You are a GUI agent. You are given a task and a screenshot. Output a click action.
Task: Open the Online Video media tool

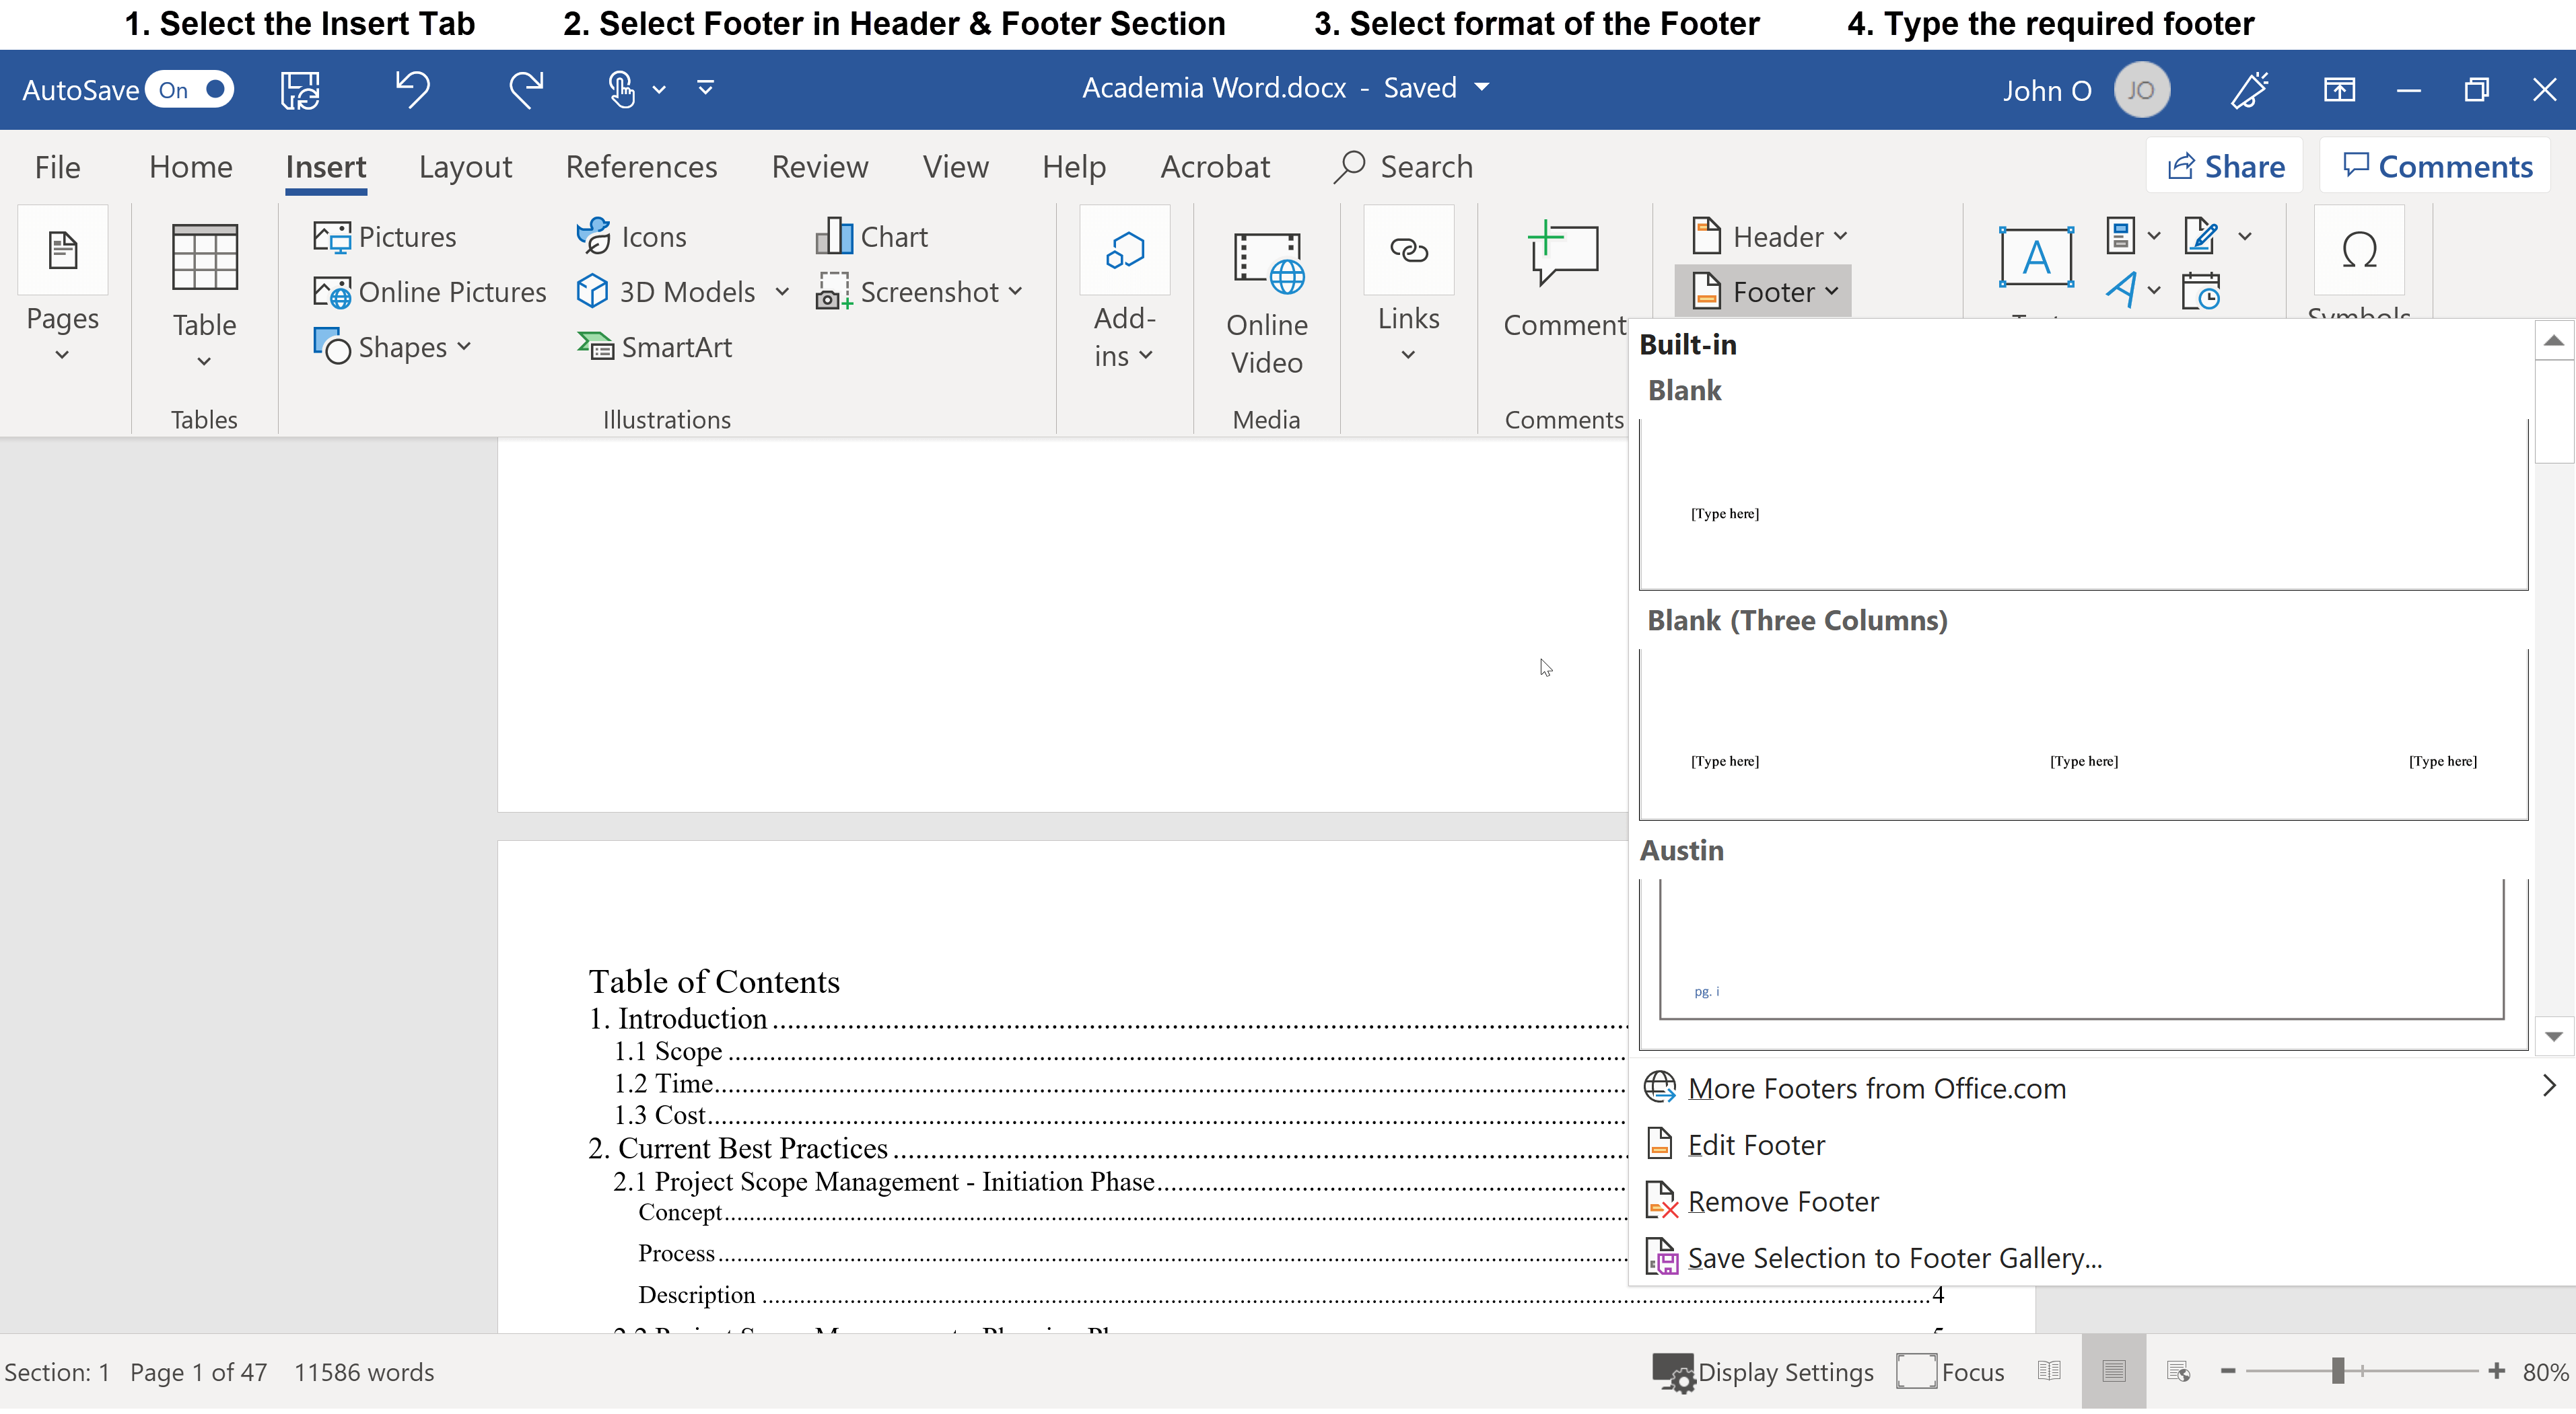(1266, 300)
